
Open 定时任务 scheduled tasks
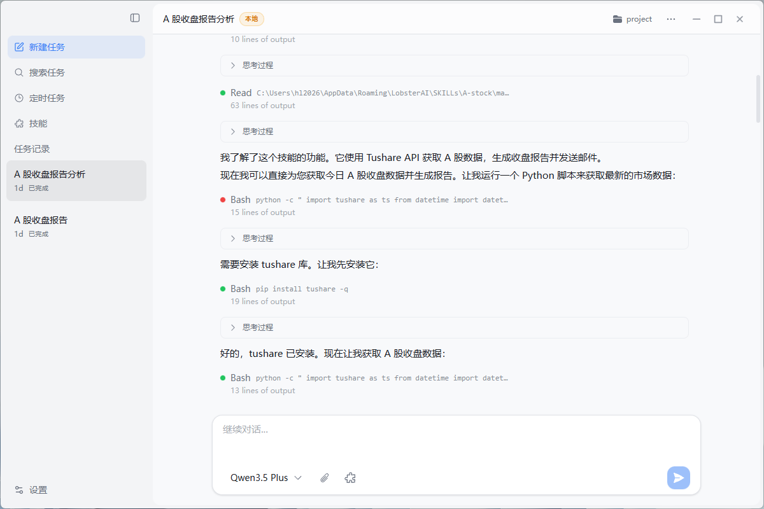[46, 98]
